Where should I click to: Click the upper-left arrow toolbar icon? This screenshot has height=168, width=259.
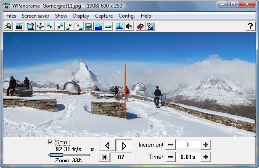pos(50,26)
